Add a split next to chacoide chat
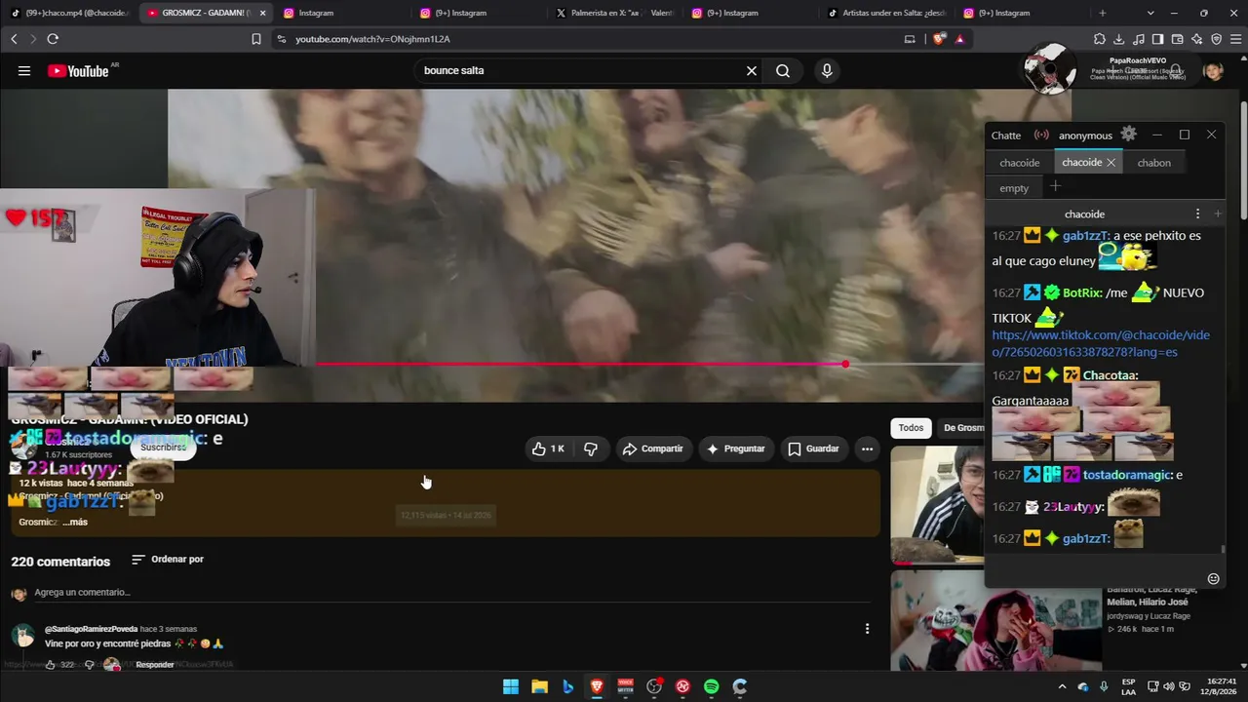 [x=1217, y=214]
